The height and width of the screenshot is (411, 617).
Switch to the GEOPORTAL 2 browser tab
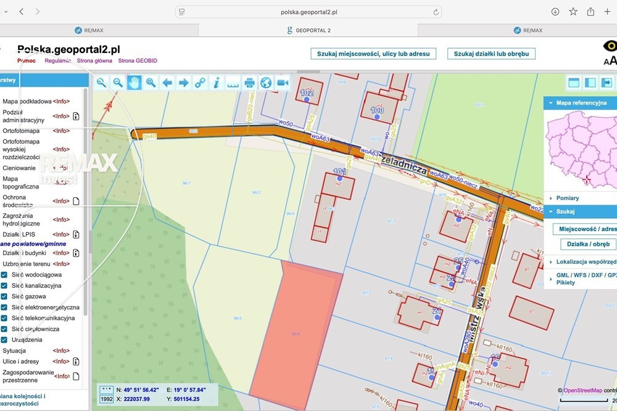coord(308,30)
